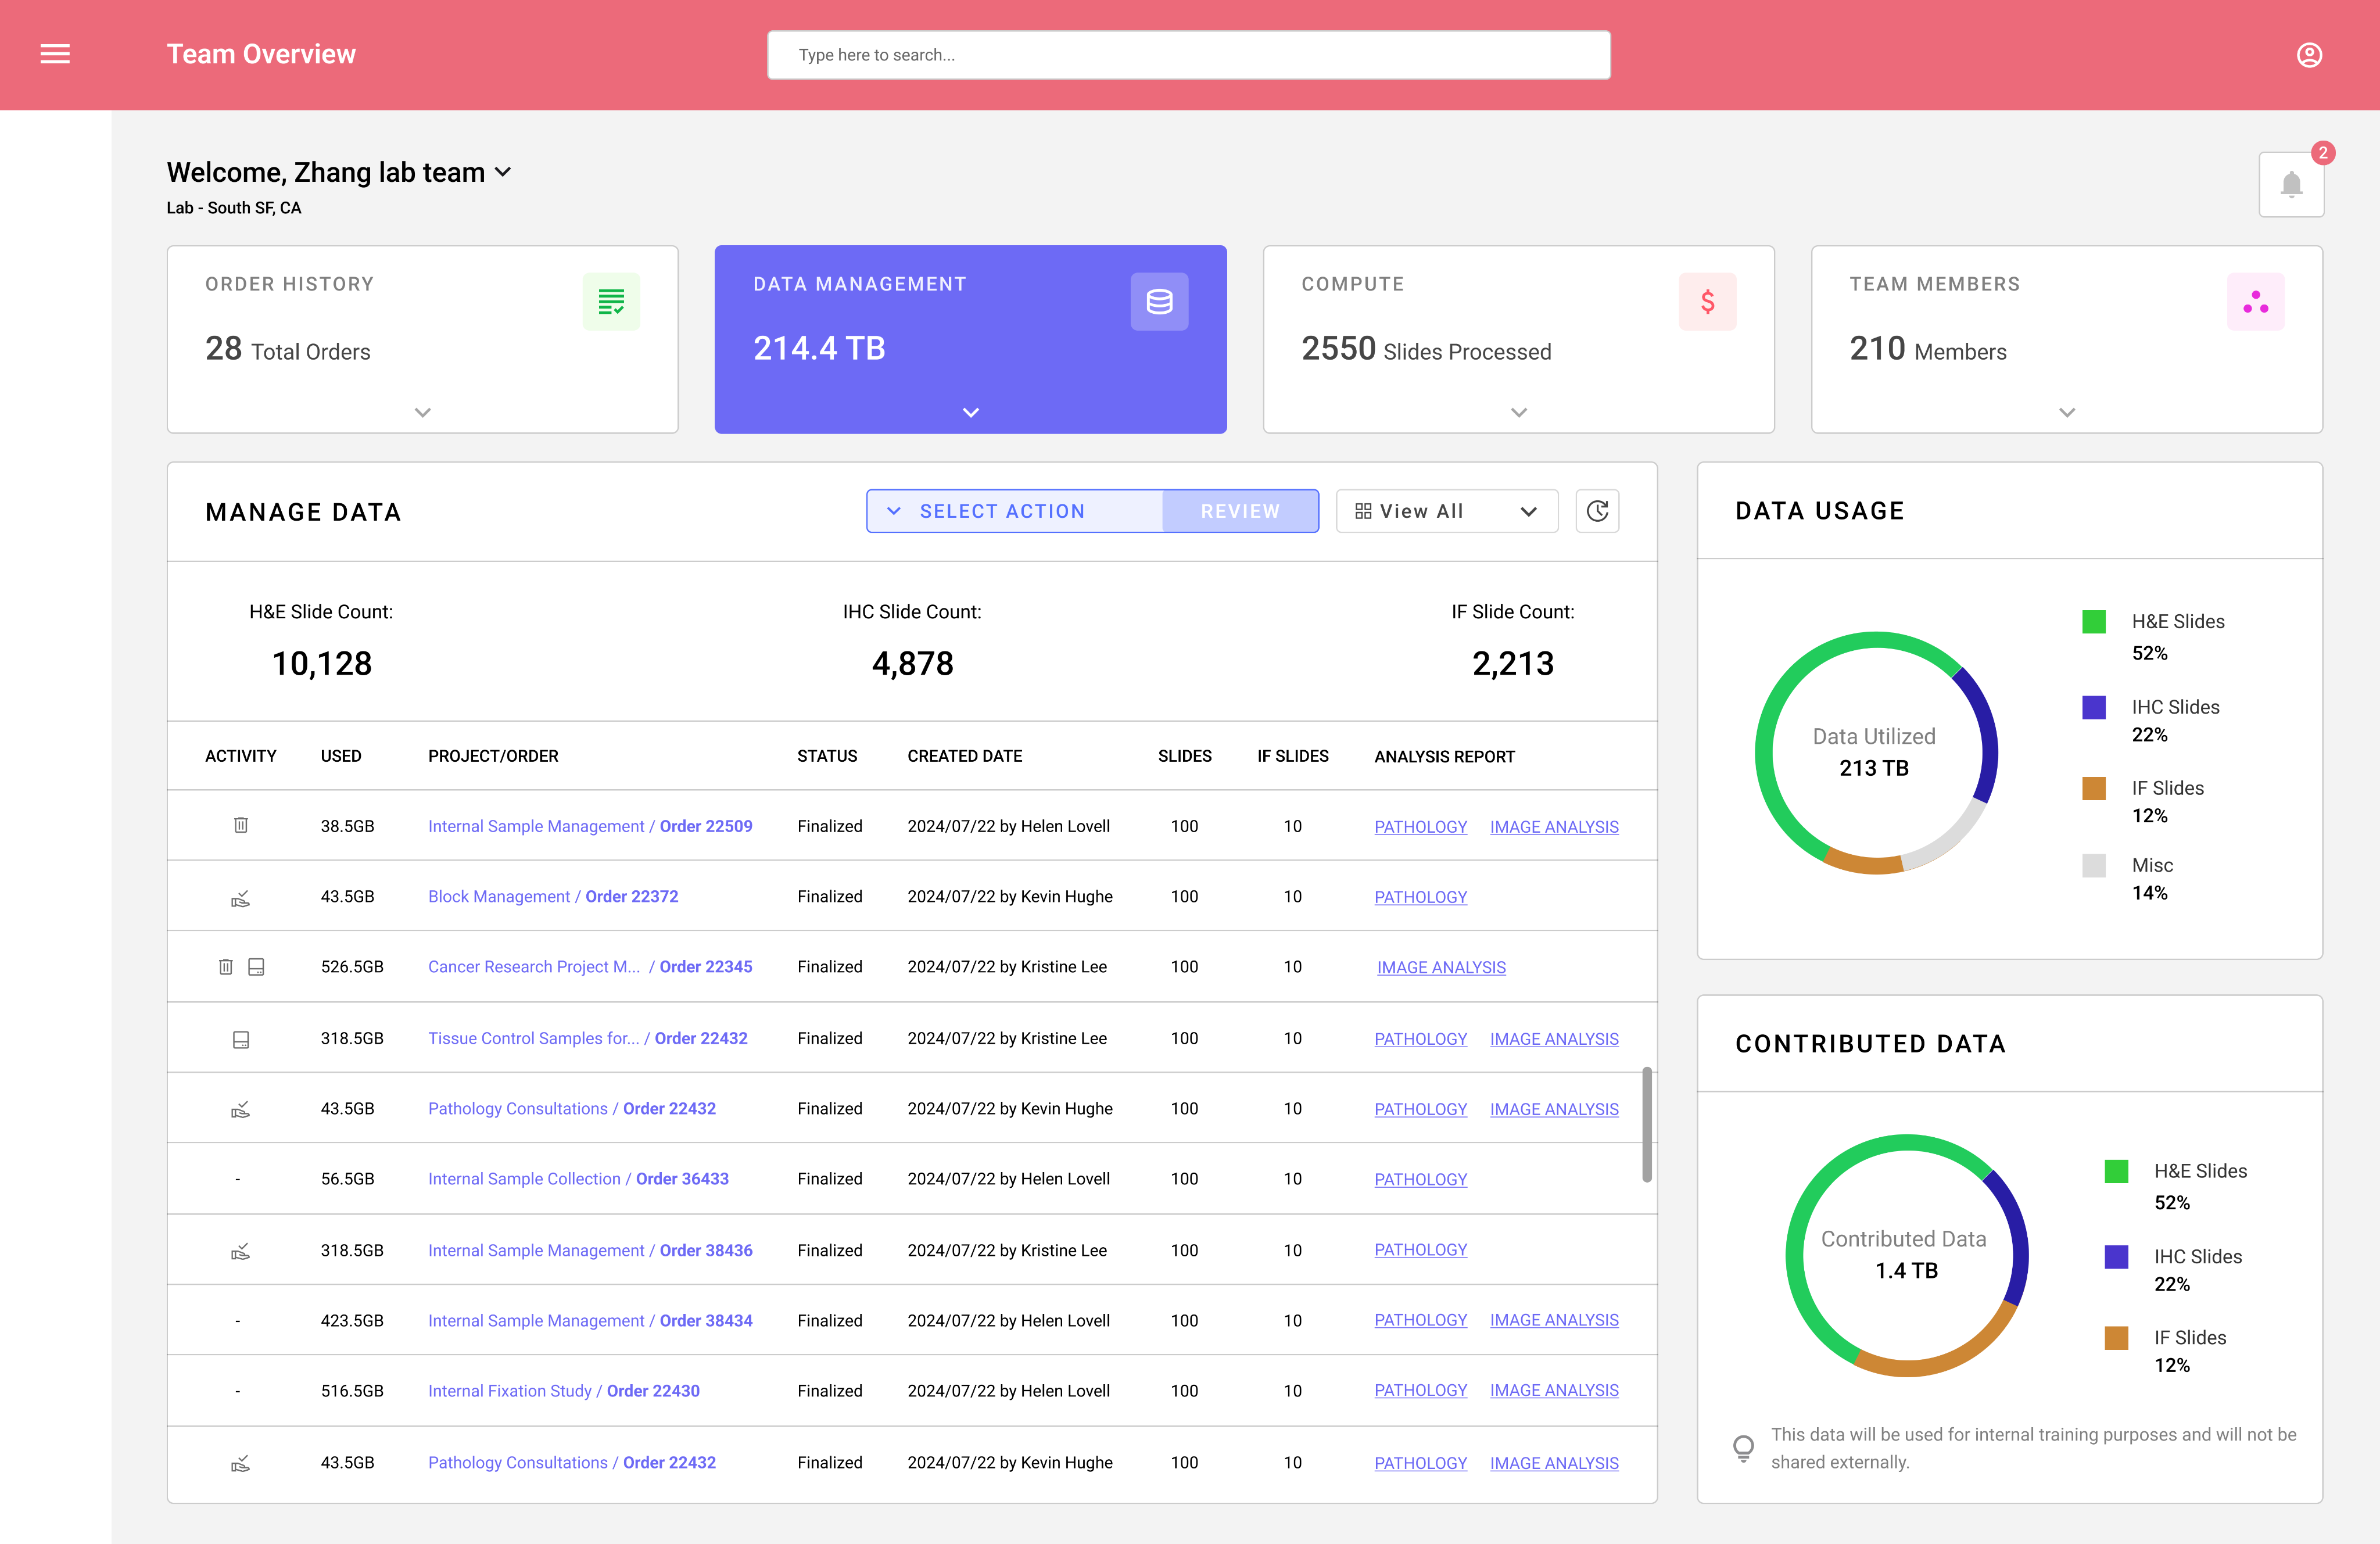Expand the Order History card chevron

[x=423, y=412]
